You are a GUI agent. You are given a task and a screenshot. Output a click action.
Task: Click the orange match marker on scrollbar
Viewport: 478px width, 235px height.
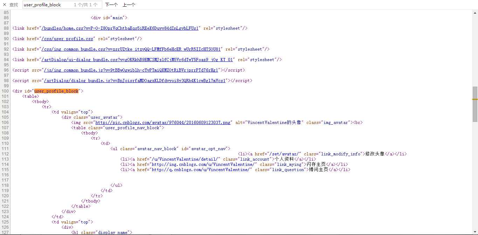(x=475, y=99)
